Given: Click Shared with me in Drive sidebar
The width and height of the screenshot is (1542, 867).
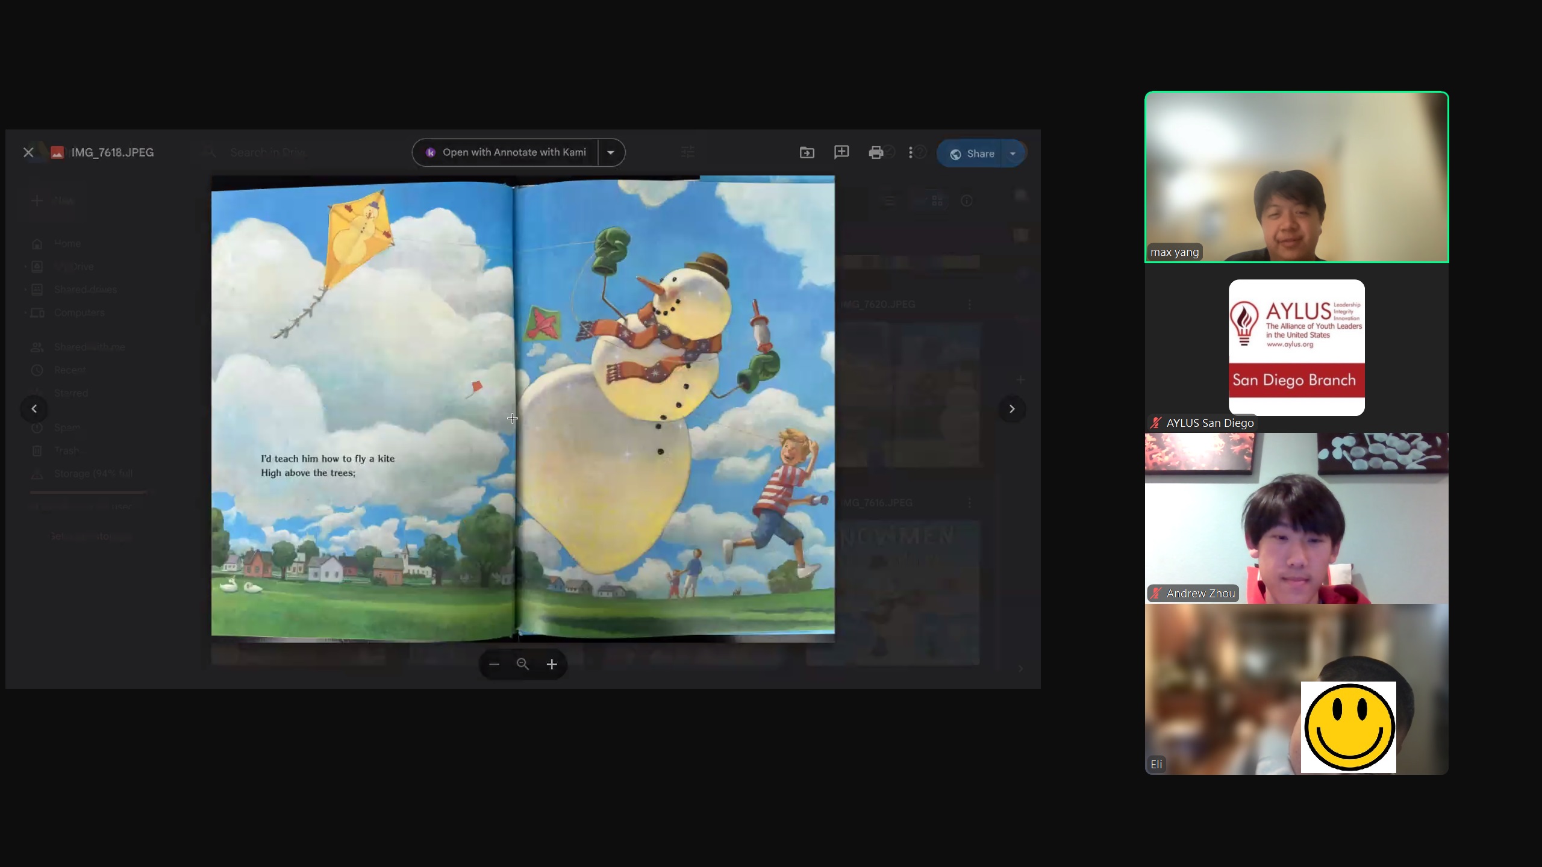Looking at the screenshot, I should (x=89, y=347).
